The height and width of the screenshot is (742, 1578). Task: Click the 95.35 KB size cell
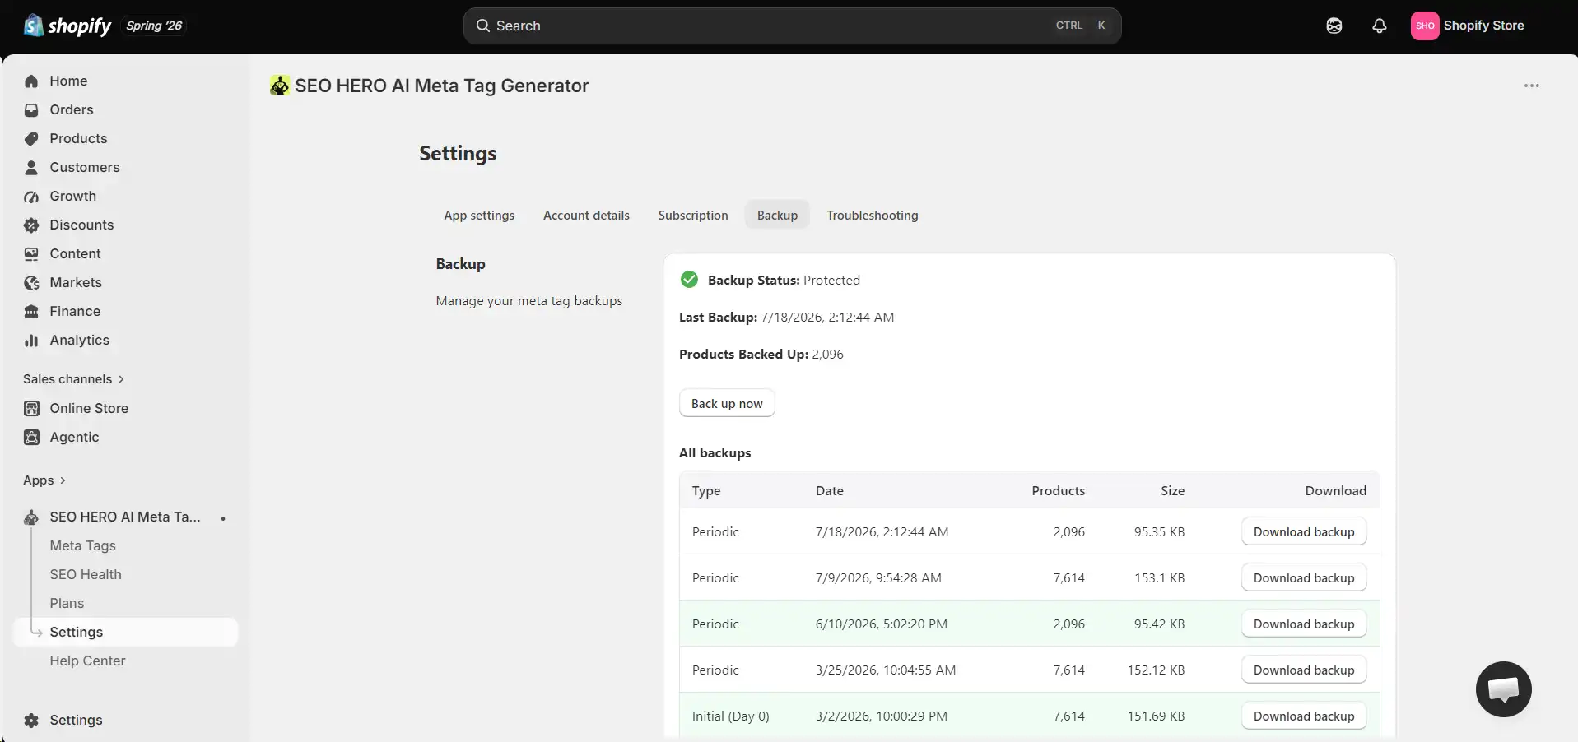click(1159, 531)
